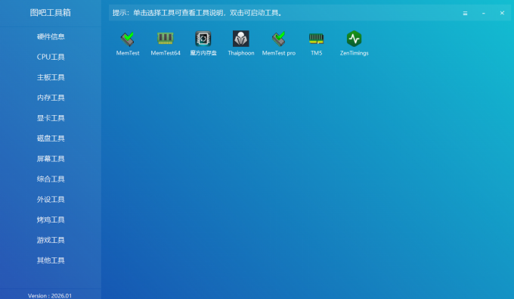
Task: Switch to the 外设工具 category
Action: (x=51, y=199)
